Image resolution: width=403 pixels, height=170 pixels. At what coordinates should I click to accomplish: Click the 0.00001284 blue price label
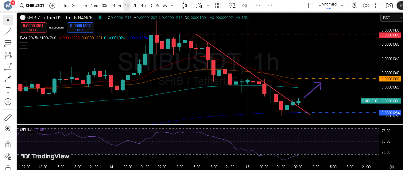pos(390,113)
